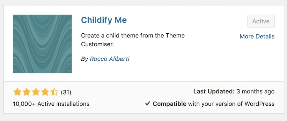The height and width of the screenshot is (121, 287).
Task: Click the plugin description text
Action: point(133,40)
